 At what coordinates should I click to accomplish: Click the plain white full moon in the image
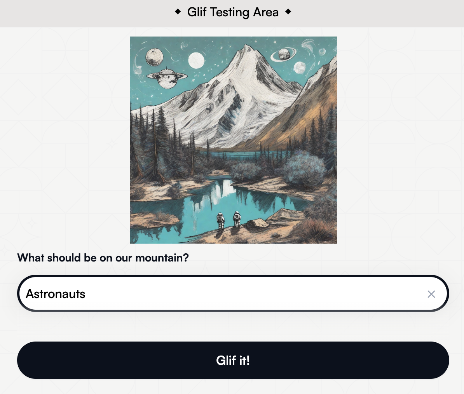(196, 60)
